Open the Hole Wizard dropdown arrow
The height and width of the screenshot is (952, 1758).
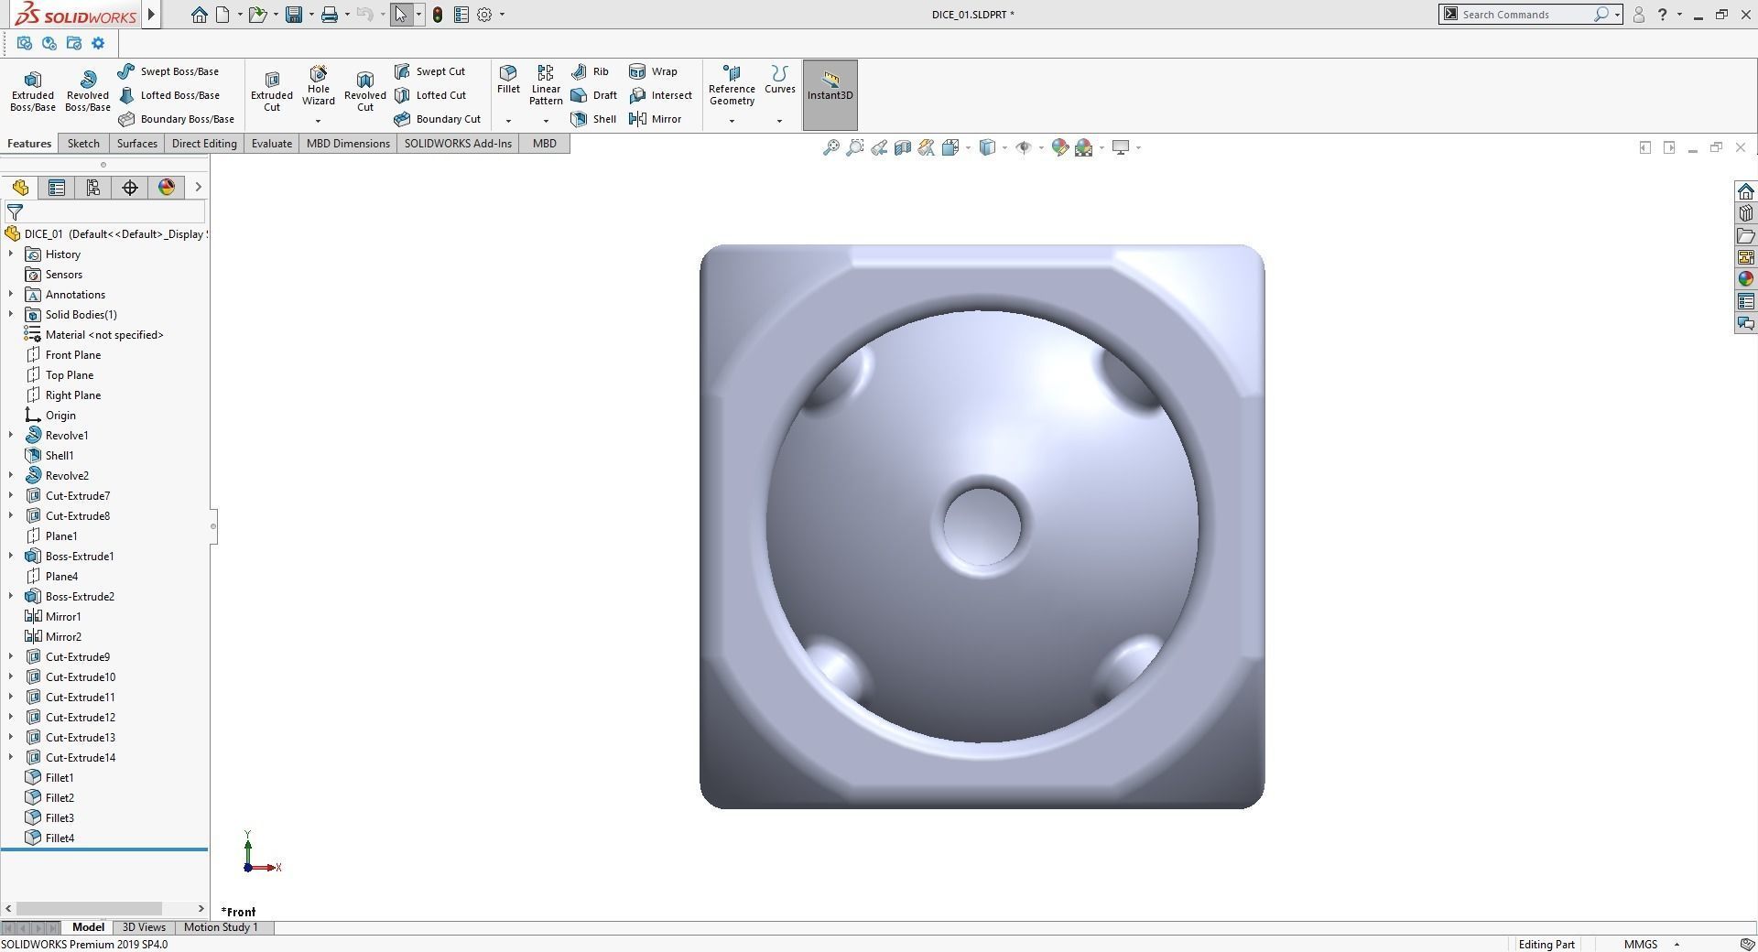pos(319,121)
